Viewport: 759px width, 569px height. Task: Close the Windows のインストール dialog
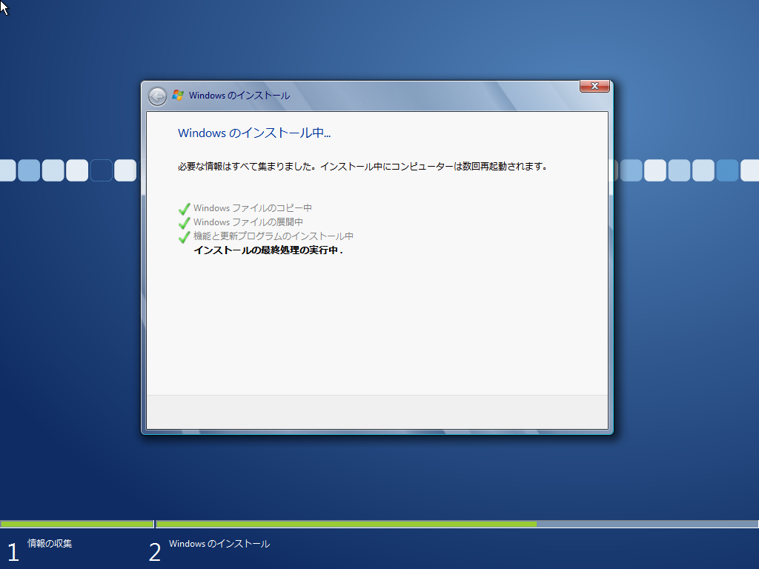(x=594, y=86)
